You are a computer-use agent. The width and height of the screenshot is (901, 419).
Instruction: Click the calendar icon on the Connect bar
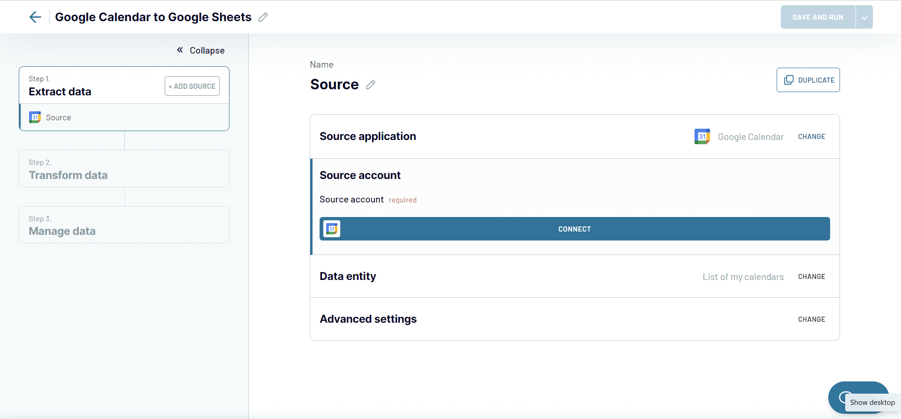click(x=332, y=229)
